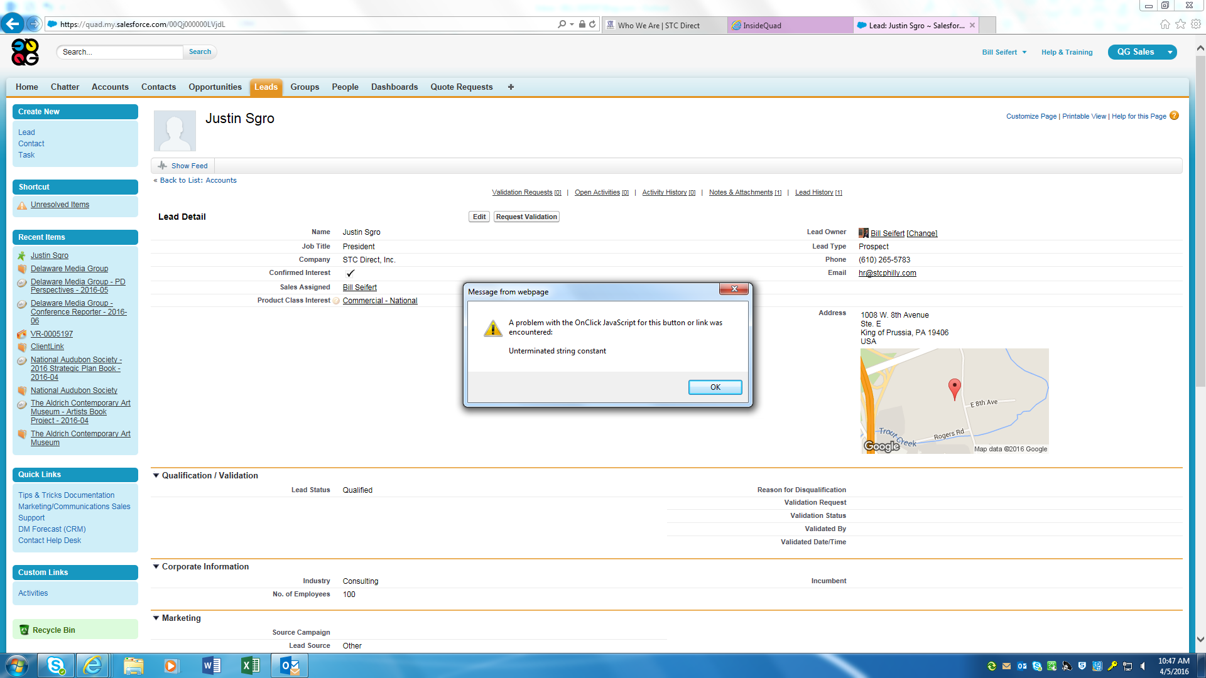The height and width of the screenshot is (678, 1206).
Task: Click the Justin Sgro profile photo placeholder
Action: [x=175, y=131]
